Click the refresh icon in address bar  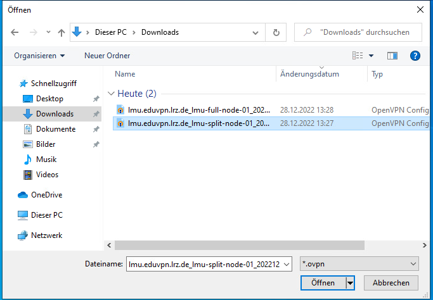tap(276, 32)
